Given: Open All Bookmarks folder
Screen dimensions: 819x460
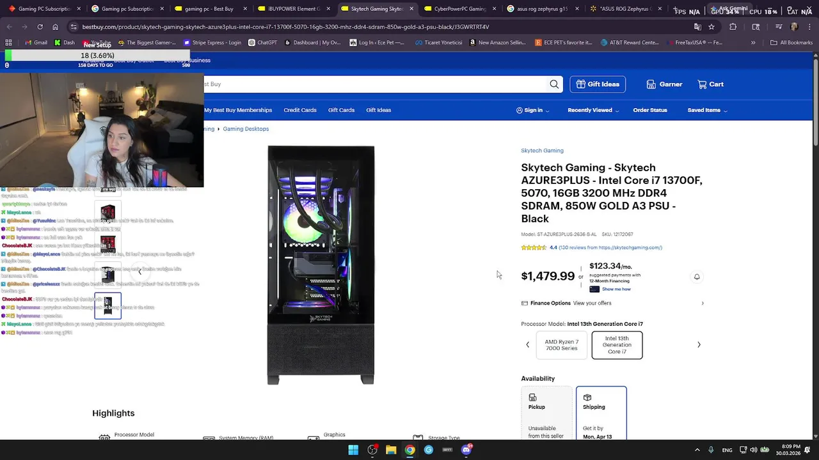Looking at the screenshot, I should point(791,43).
